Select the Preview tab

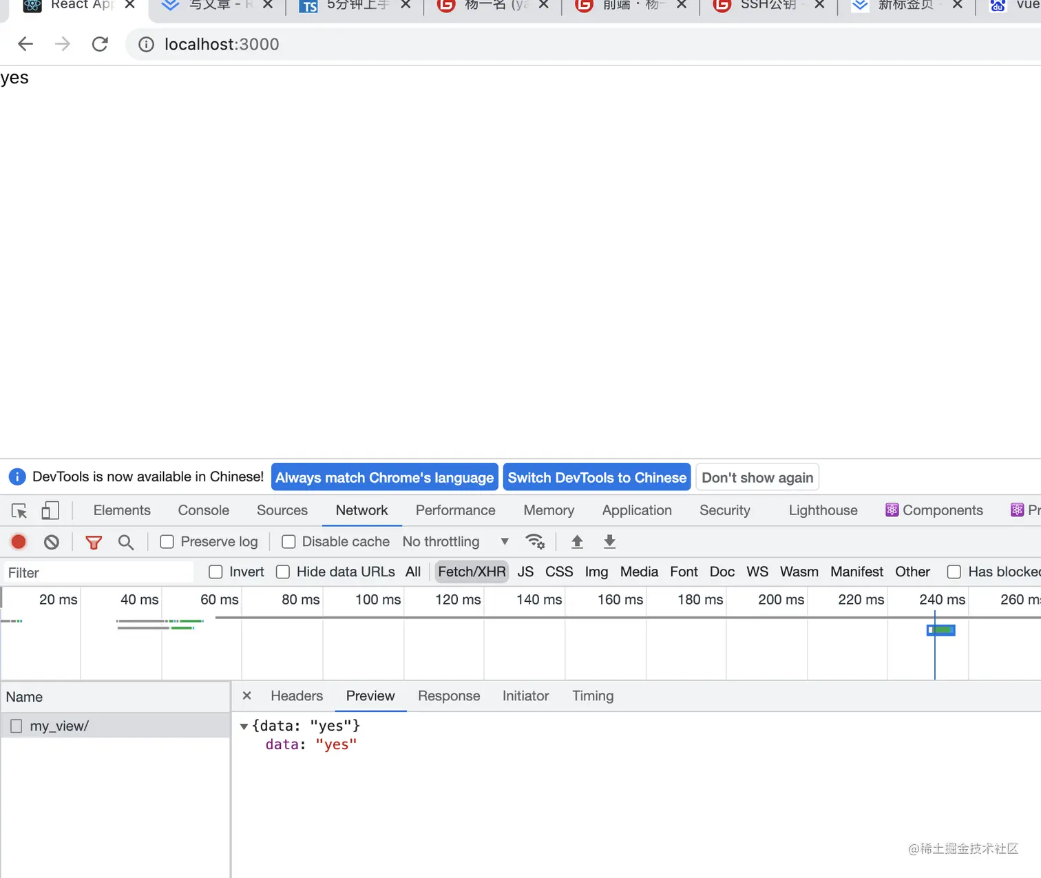coord(370,696)
